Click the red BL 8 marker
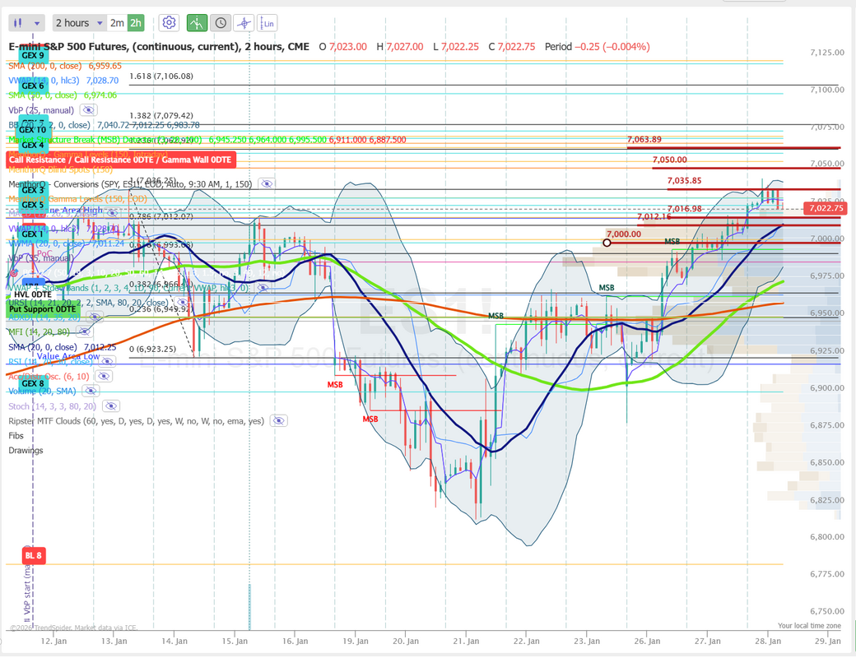This screenshot has height=658, width=856. pos(33,555)
